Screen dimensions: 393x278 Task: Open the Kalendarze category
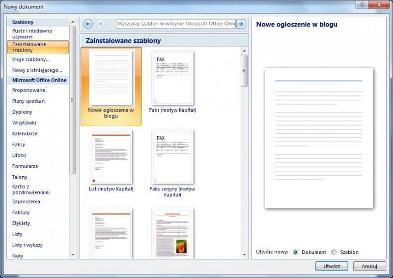pos(25,134)
